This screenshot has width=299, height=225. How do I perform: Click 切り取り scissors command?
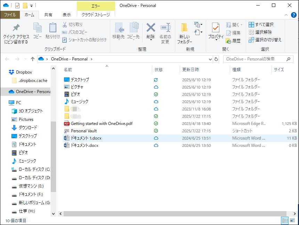click(73, 24)
